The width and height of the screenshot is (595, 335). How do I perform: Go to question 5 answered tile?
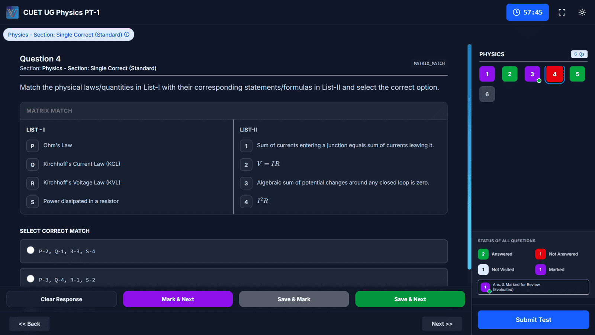tap(577, 74)
